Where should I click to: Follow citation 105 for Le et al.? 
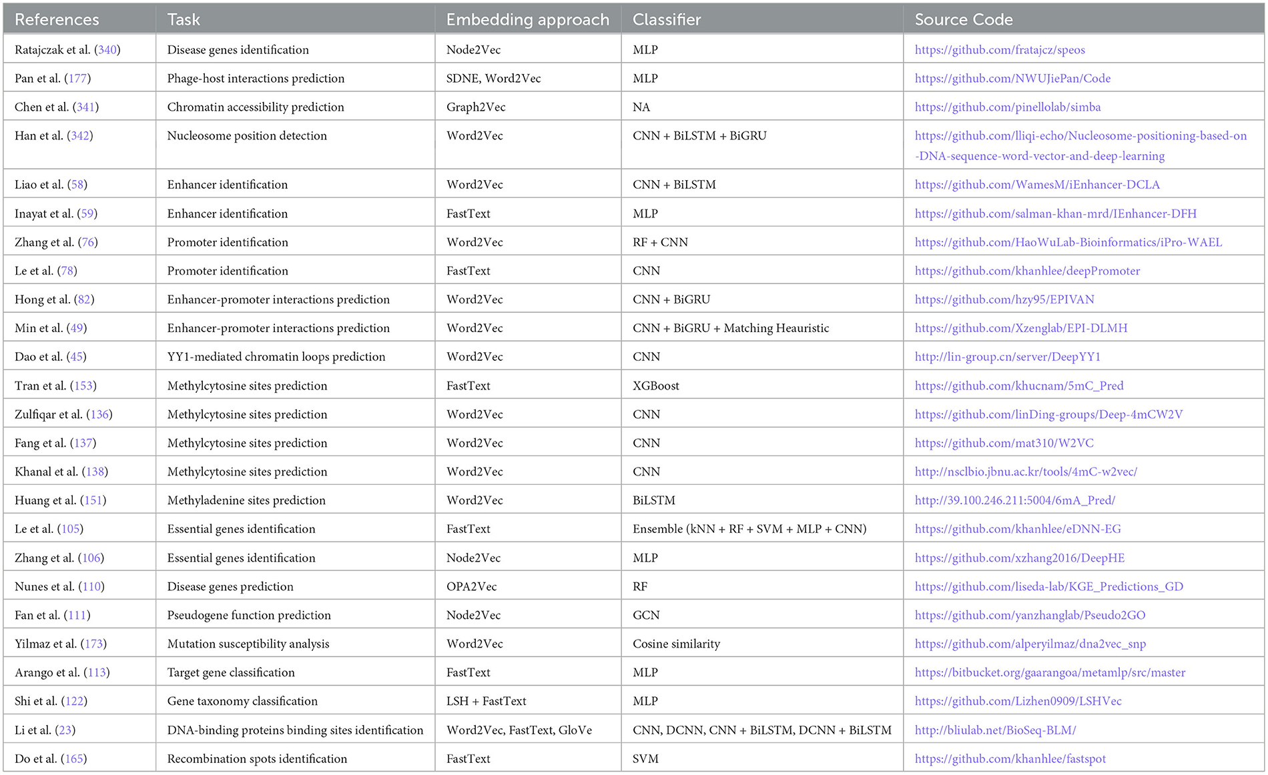tap(70, 530)
